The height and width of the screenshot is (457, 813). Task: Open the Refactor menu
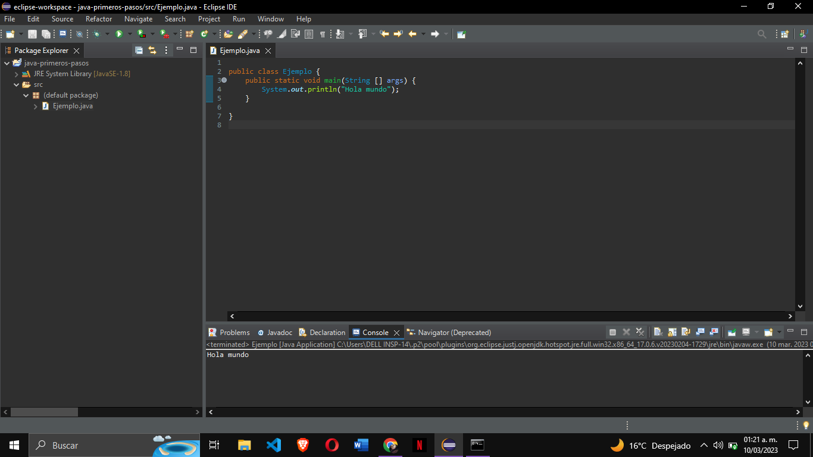point(99,19)
